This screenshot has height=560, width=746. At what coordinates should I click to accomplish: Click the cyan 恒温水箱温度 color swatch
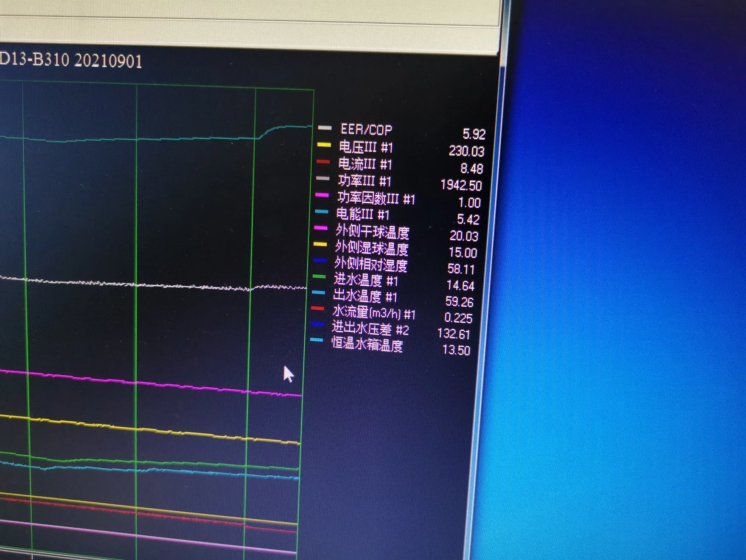[317, 340]
